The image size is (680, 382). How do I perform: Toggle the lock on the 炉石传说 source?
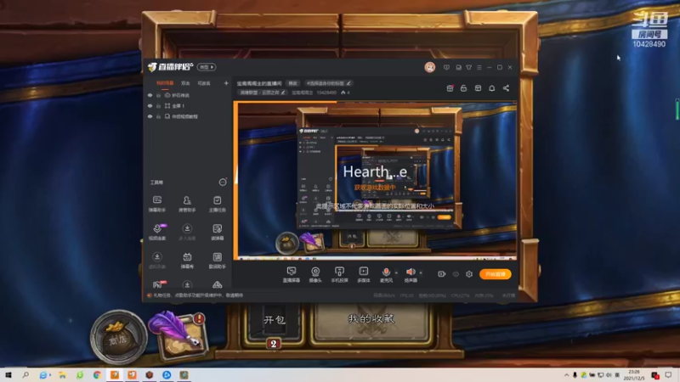click(159, 95)
